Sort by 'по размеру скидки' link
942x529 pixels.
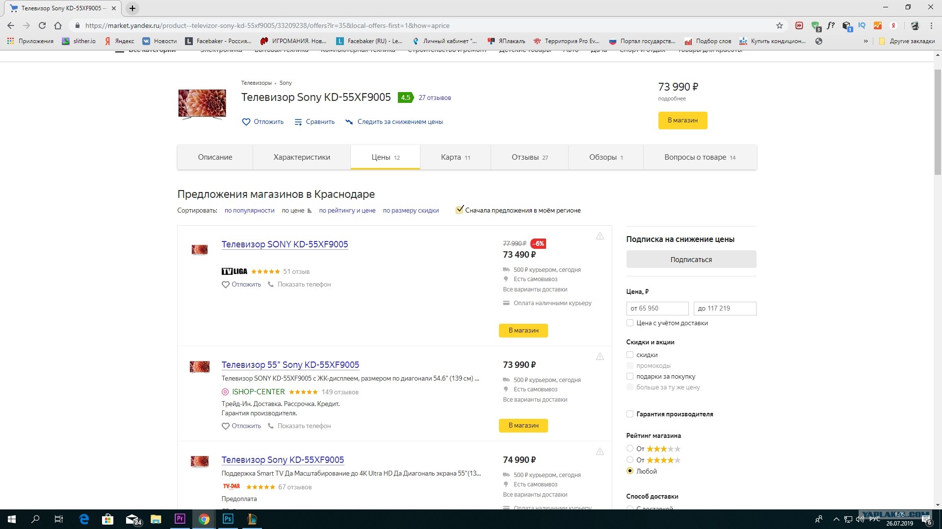click(411, 211)
